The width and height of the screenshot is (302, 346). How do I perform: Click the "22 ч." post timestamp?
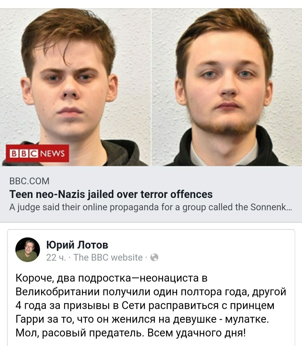pyautogui.click(x=56, y=257)
